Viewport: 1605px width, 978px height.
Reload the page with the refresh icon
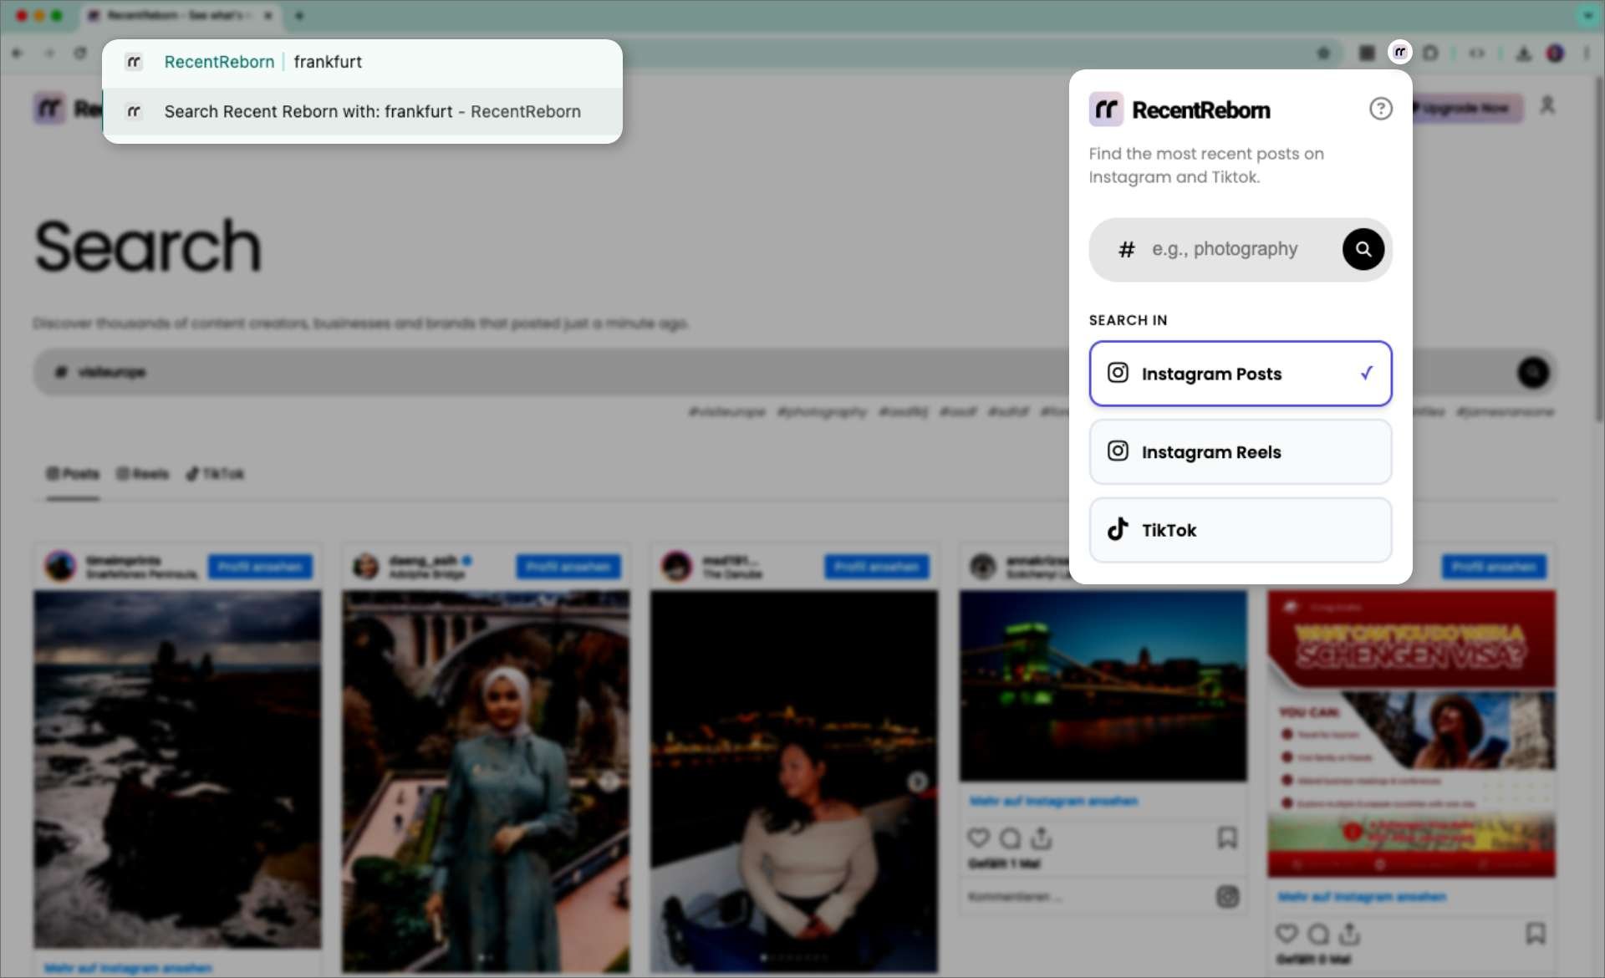coord(80,53)
